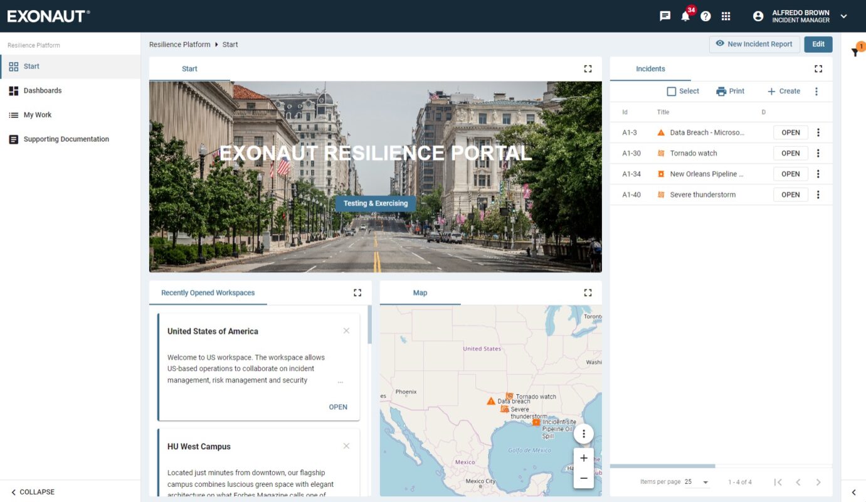The height and width of the screenshot is (502, 866).
Task: Click the Pipeline Oil Spill map marker
Action: point(536,422)
